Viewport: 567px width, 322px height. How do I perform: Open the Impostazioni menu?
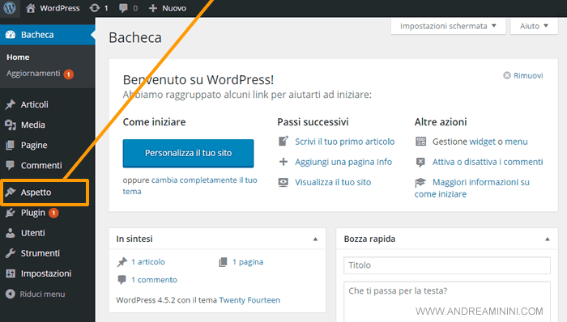[x=47, y=273]
